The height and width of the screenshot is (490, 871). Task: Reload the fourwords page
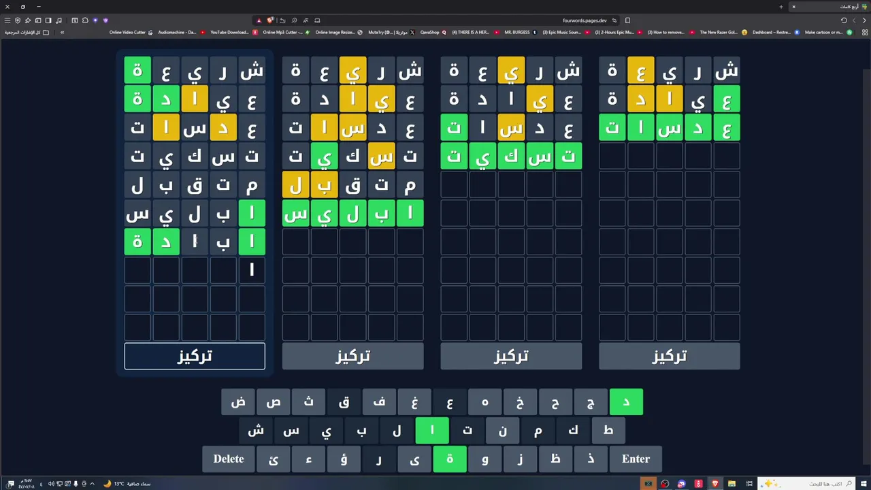pos(844,20)
